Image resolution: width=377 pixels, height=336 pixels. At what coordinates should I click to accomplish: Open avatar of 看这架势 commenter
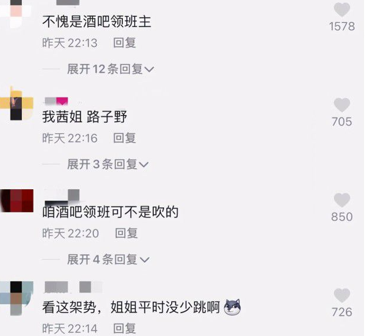tap(16, 298)
